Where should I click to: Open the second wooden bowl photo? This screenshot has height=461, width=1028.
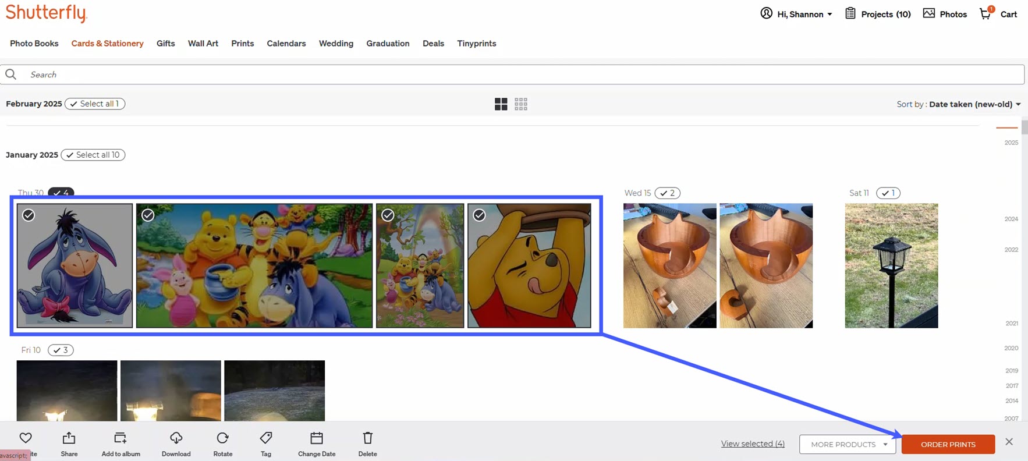[x=766, y=265]
